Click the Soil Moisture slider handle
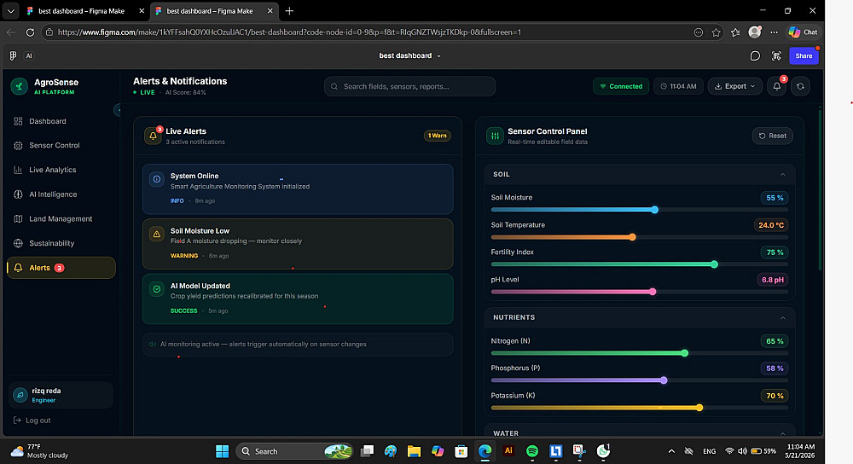 click(x=655, y=210)
